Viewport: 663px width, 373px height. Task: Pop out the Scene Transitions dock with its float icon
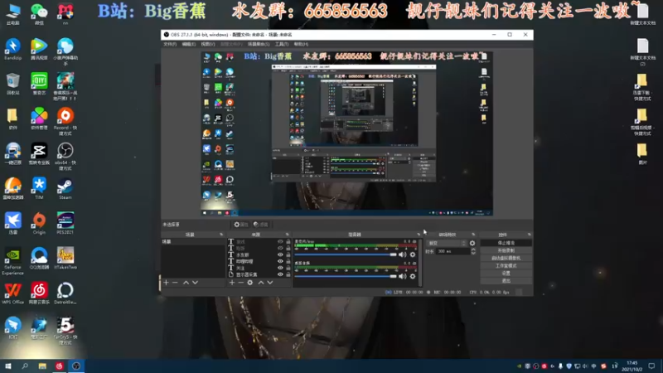(473, 235)
